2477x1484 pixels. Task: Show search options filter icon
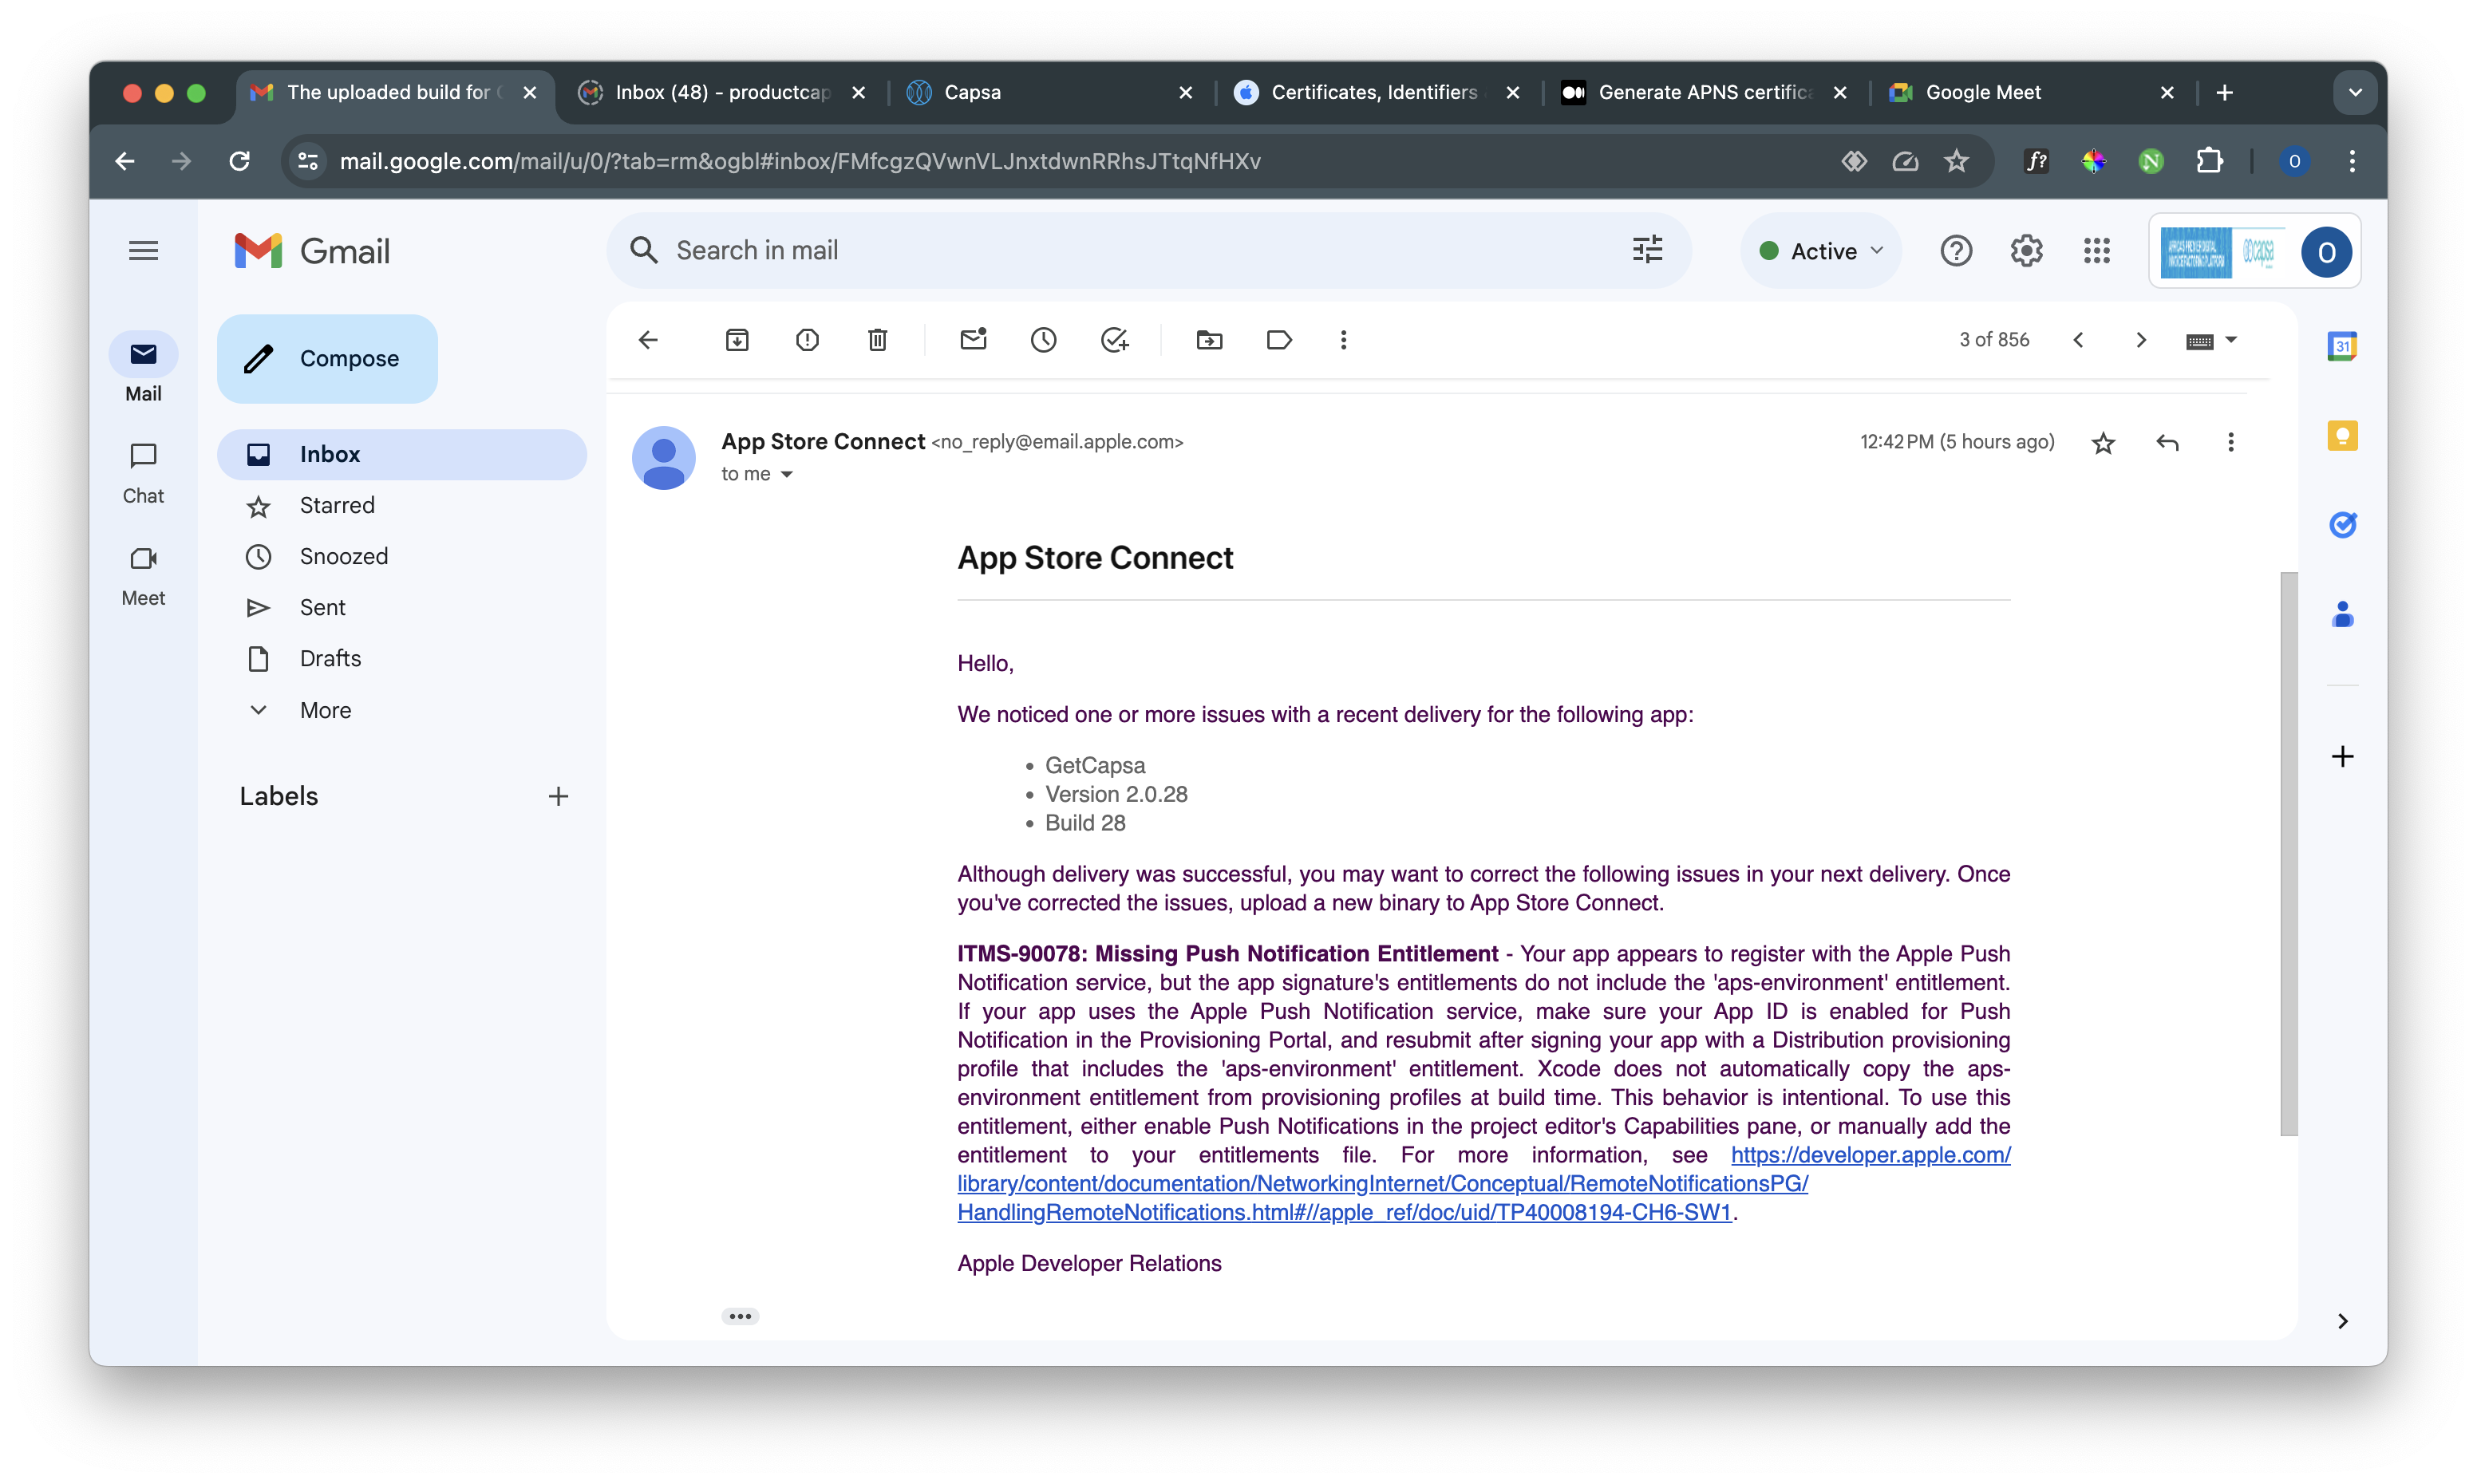click(x=1648, y=250)
